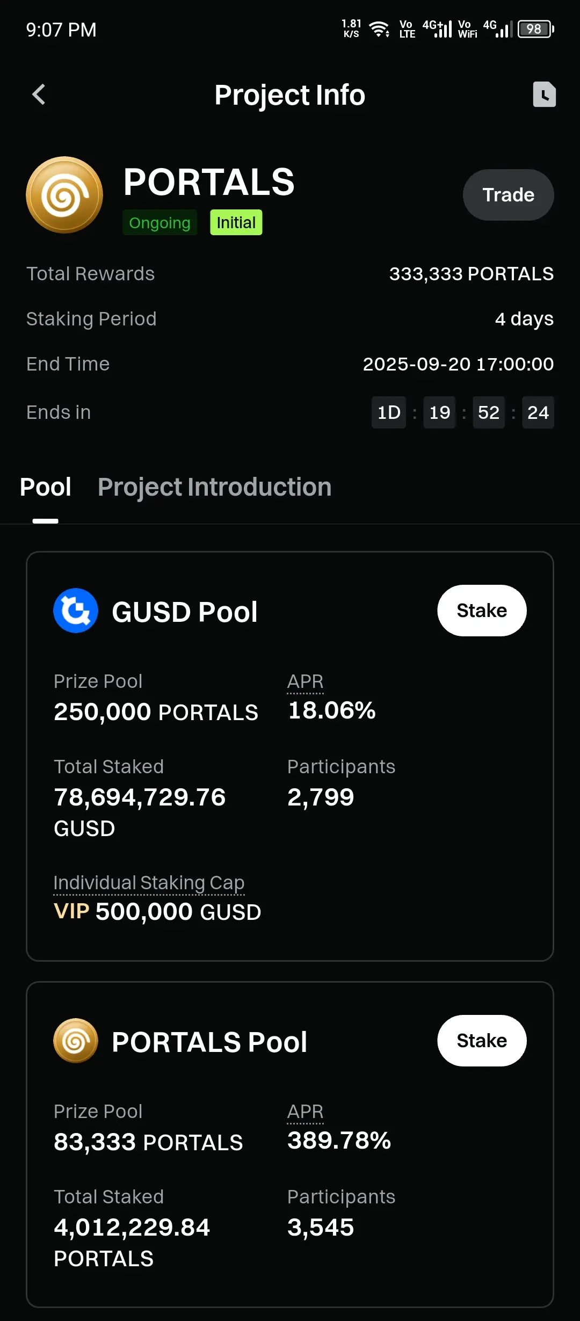The image size is (580, 1321).
Task: Tap the Ongoing status badge
Action: pyautogui.click(x=160, y=222)
